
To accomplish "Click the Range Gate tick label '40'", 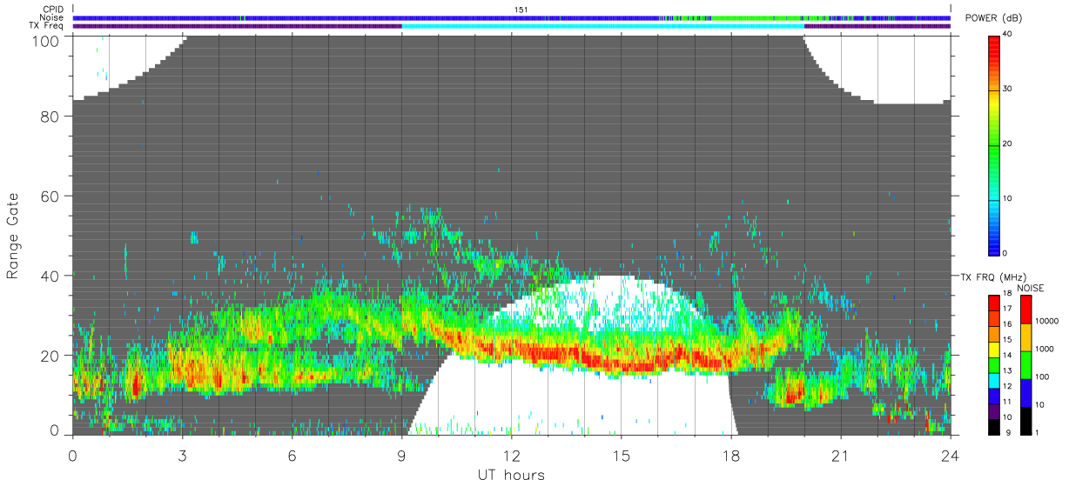I will (x=50, y=276).
